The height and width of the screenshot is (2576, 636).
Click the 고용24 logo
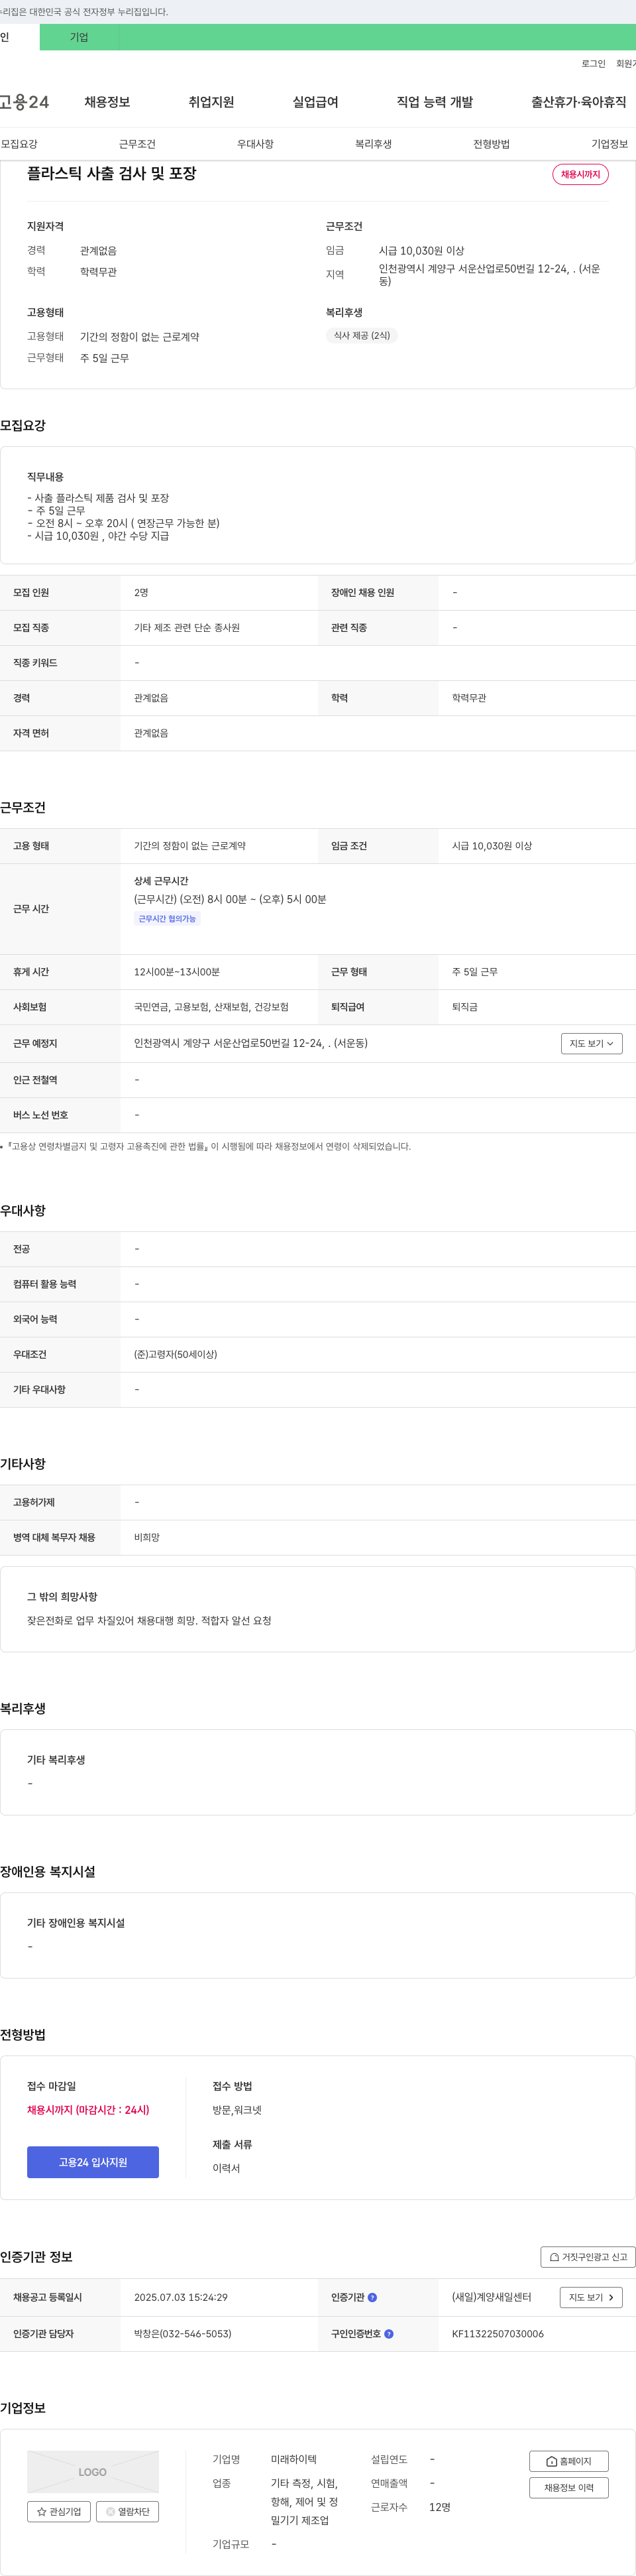pyautogui.click(x=24, y=102)
